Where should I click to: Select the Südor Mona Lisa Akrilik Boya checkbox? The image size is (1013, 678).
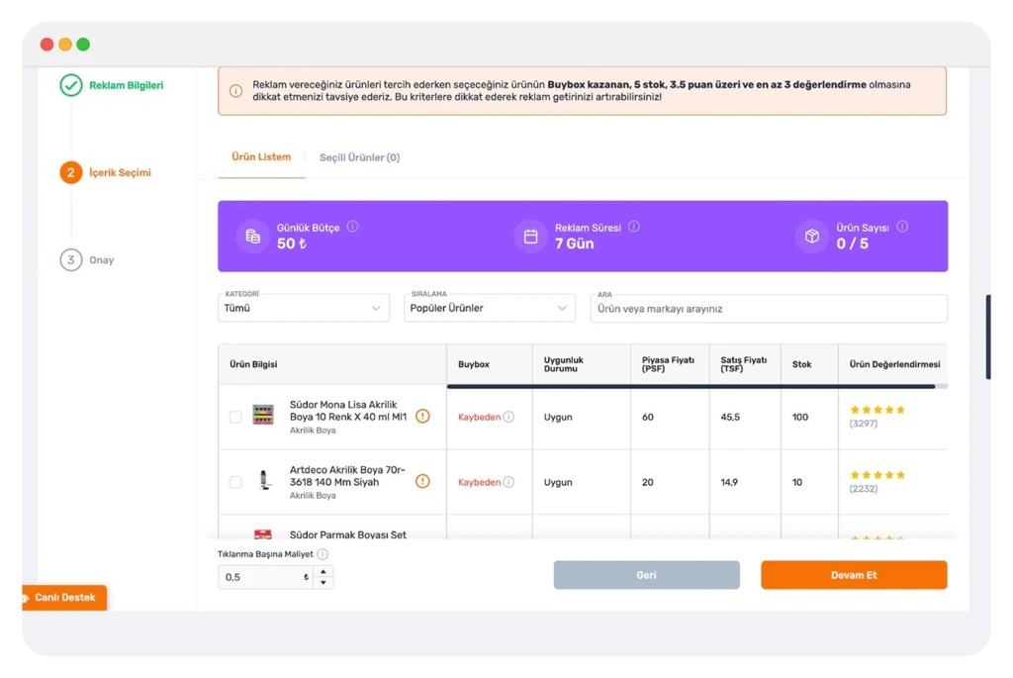pyautogui.click(x=235, y=417)
